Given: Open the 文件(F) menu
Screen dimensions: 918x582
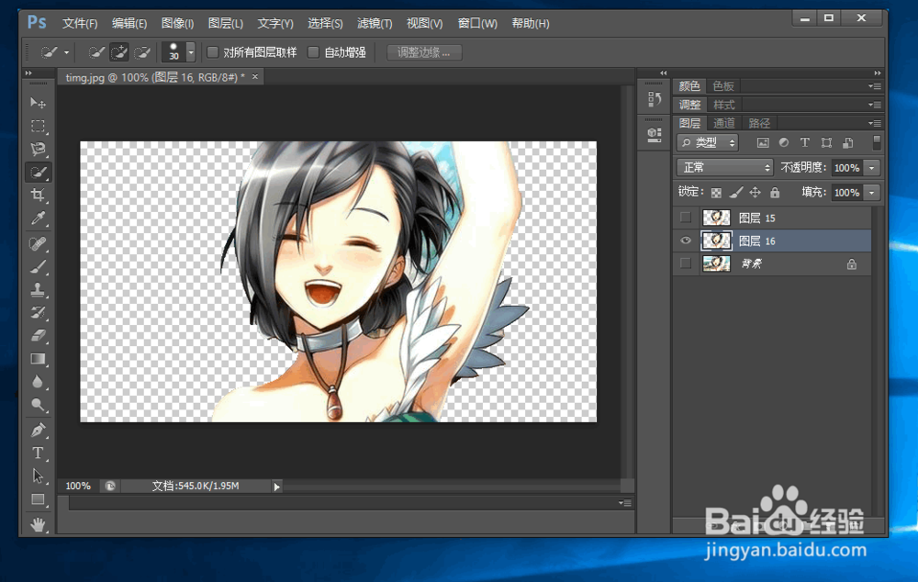Looking at the screenshot, I should tap(80, 24).
